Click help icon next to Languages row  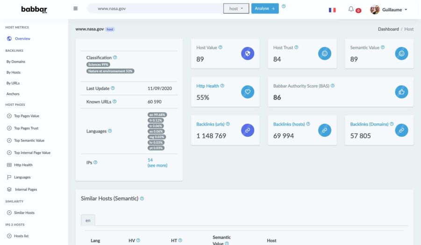click(x=110, y=131)
